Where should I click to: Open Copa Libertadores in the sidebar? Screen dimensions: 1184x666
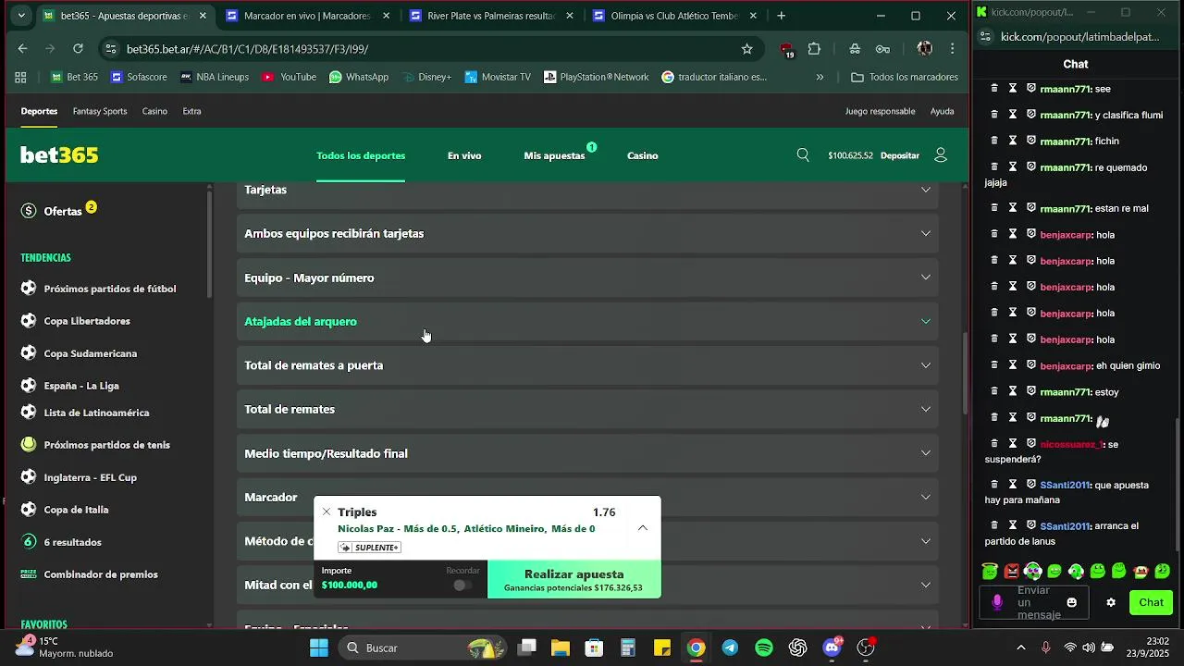pos(87,321)
